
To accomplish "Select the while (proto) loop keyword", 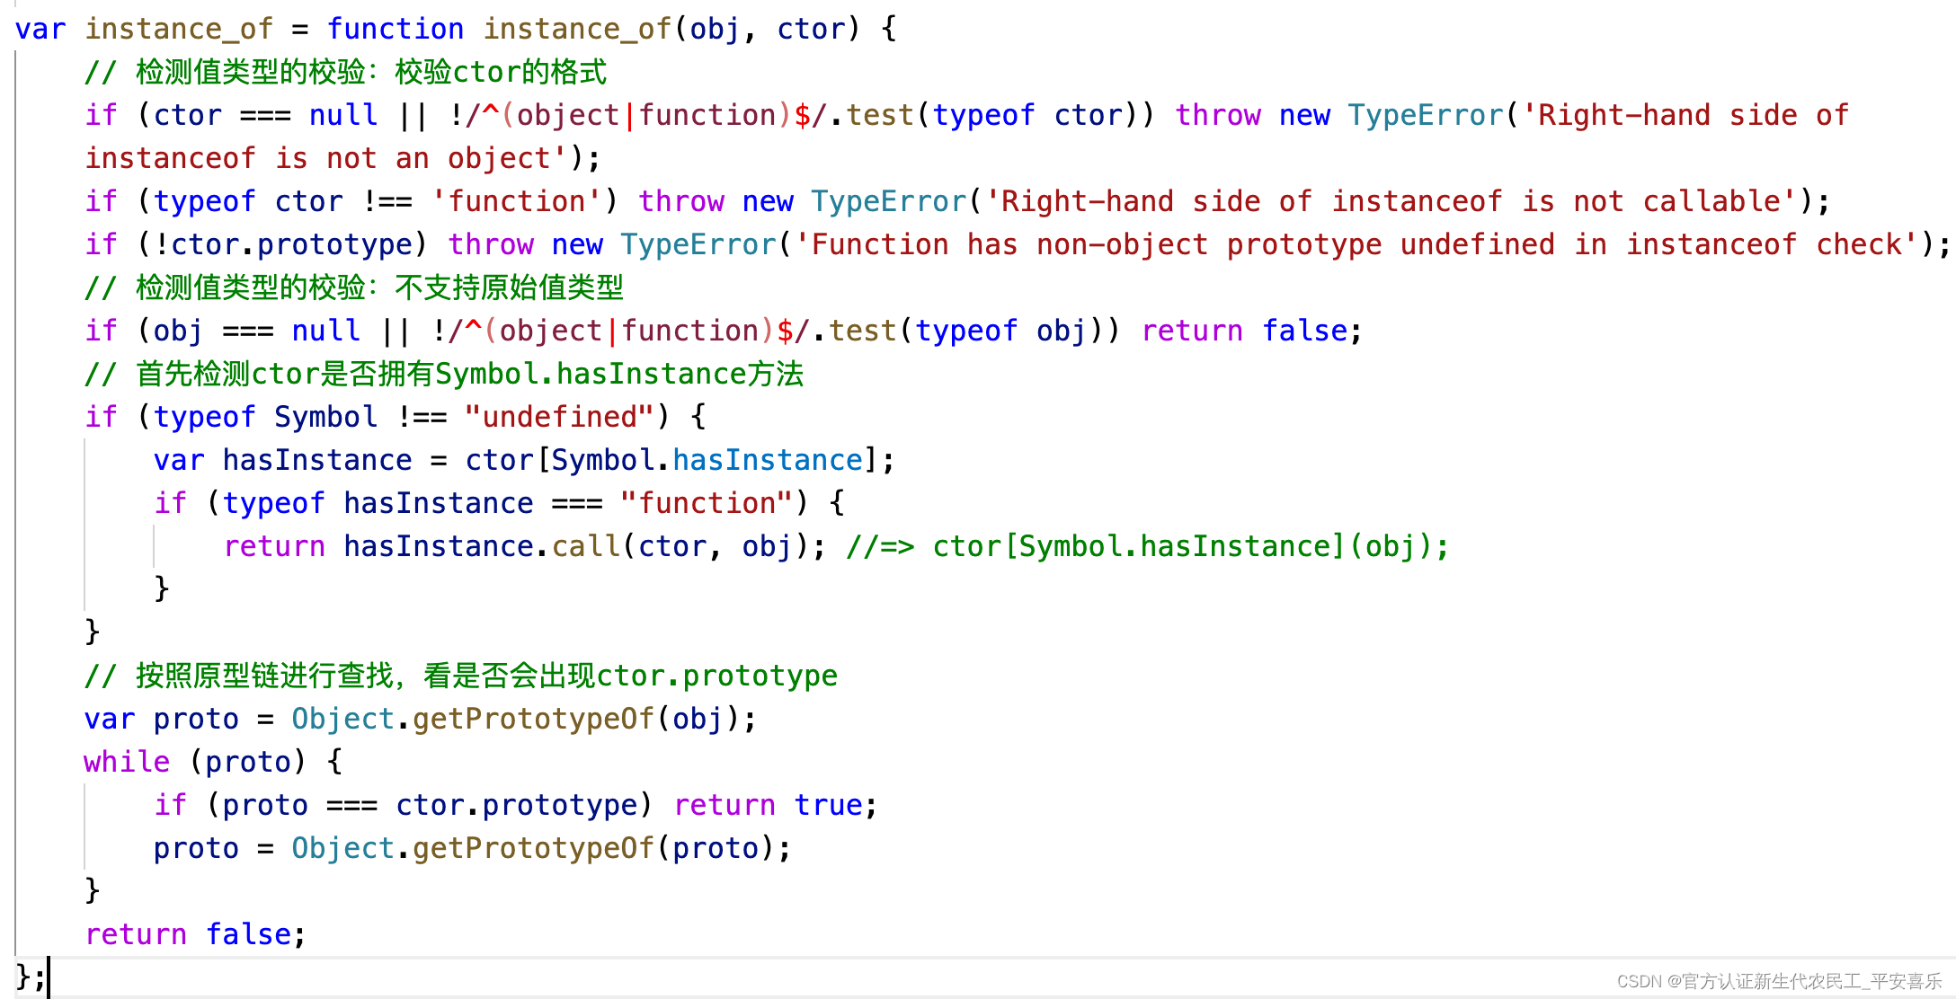I will tap(126, 761).
